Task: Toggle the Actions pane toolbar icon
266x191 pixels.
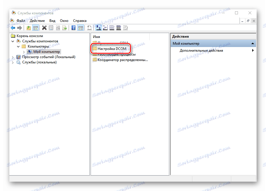Action: pyautogui.click(x=81, y=28)
